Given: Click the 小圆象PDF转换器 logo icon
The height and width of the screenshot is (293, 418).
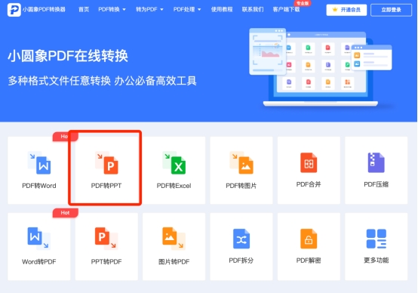Looking at the screenshot, I should click(14, 10).
